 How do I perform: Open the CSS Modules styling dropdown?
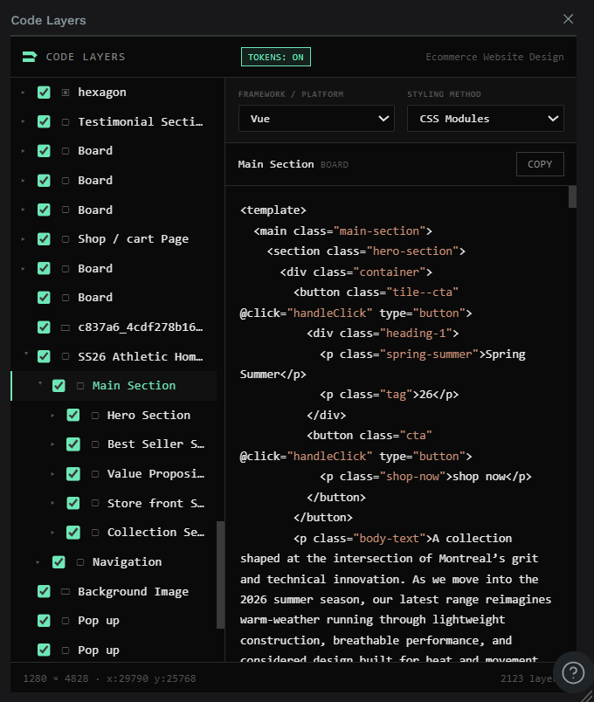(485, 119)
